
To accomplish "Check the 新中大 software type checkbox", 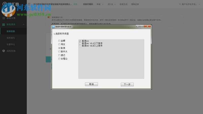I will (x=59, y=52).
